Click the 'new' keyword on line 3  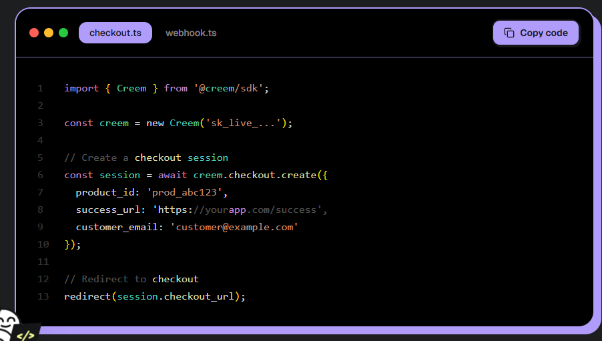[x=155, y=123]
